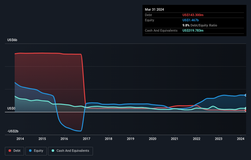The image size is (251, 160).
Task: Click the Mar 31 2024 tooltip date
Action: [154, 9]
